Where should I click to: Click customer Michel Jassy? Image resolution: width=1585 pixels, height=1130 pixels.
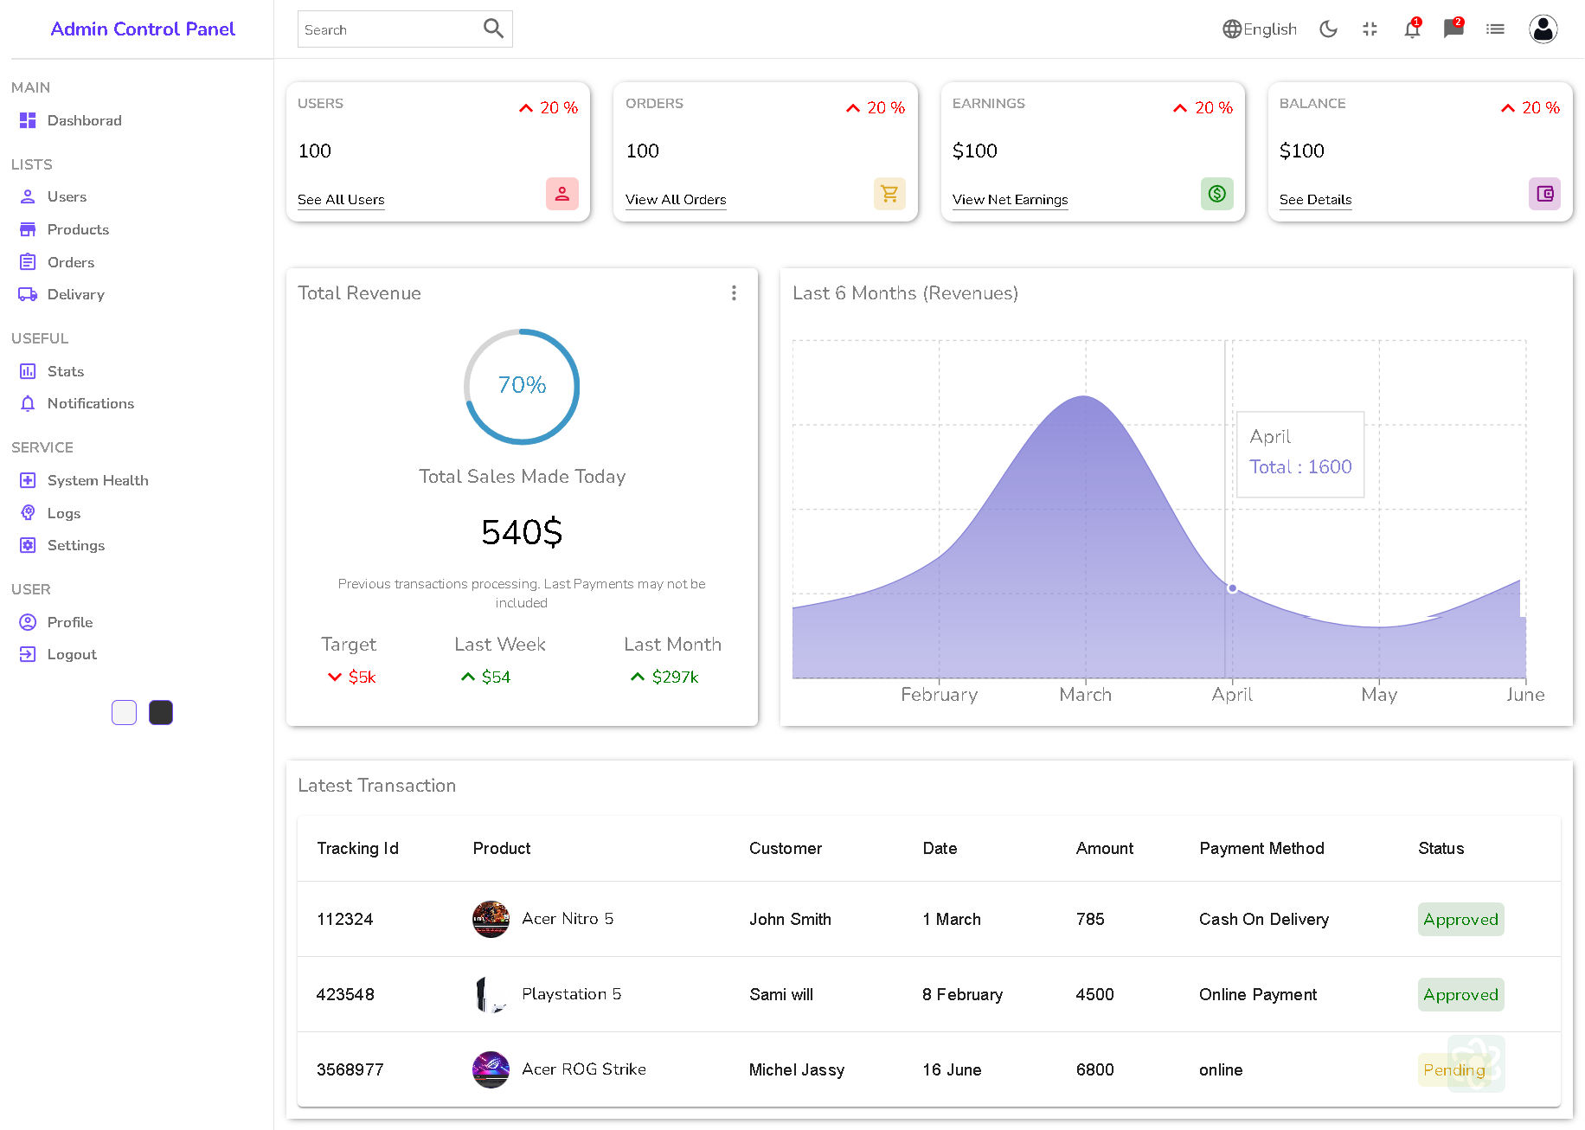coord(796,1069)
